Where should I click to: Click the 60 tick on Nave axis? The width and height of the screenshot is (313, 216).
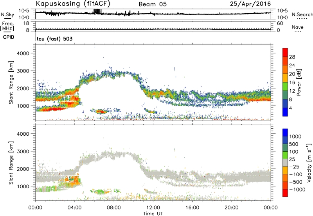280,23
